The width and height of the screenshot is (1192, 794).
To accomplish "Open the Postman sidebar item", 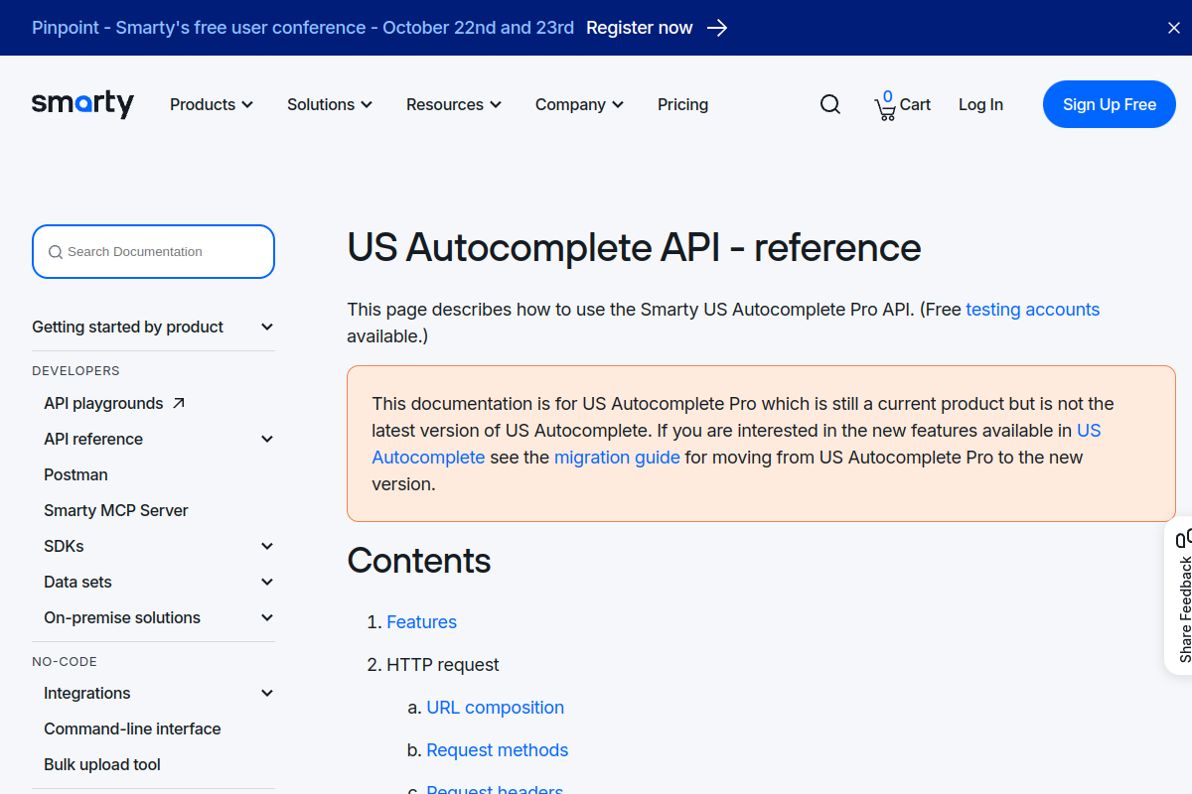I will click(x=75, y=474).
